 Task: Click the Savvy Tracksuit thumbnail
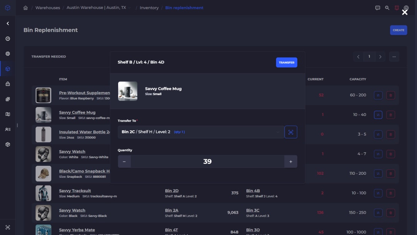(43, 193)
